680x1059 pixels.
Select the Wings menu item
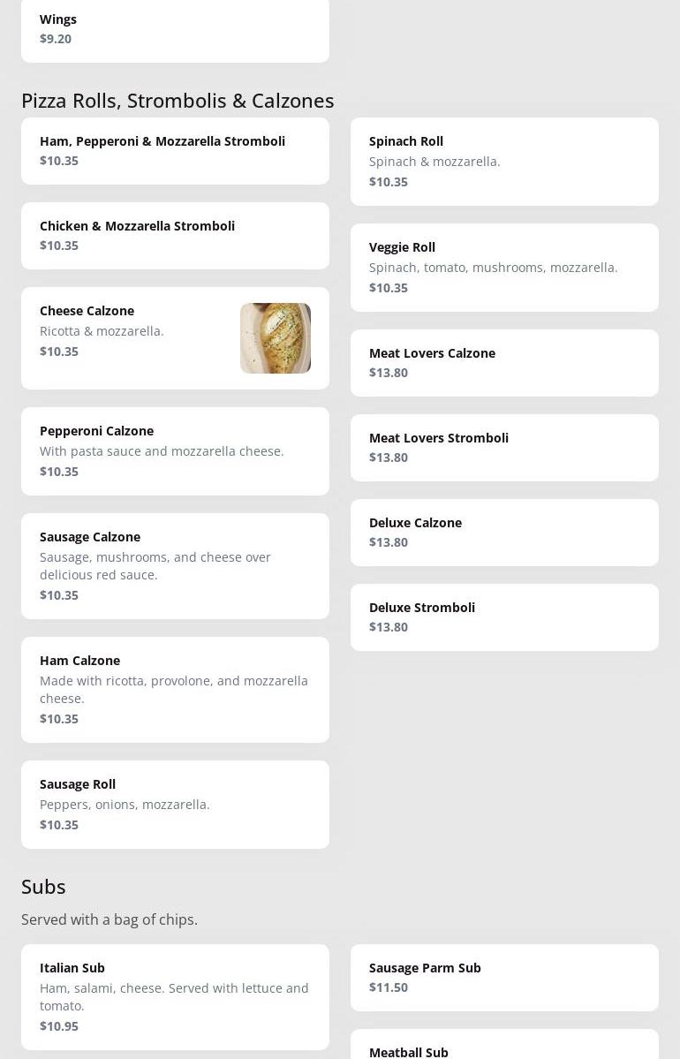pyautogui.click(x=175, y=30)
